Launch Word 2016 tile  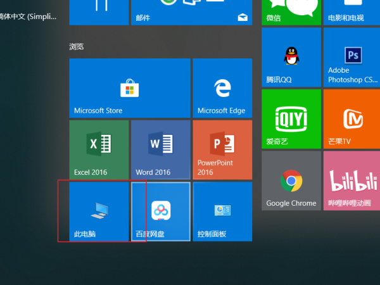[x=160, y=149]
